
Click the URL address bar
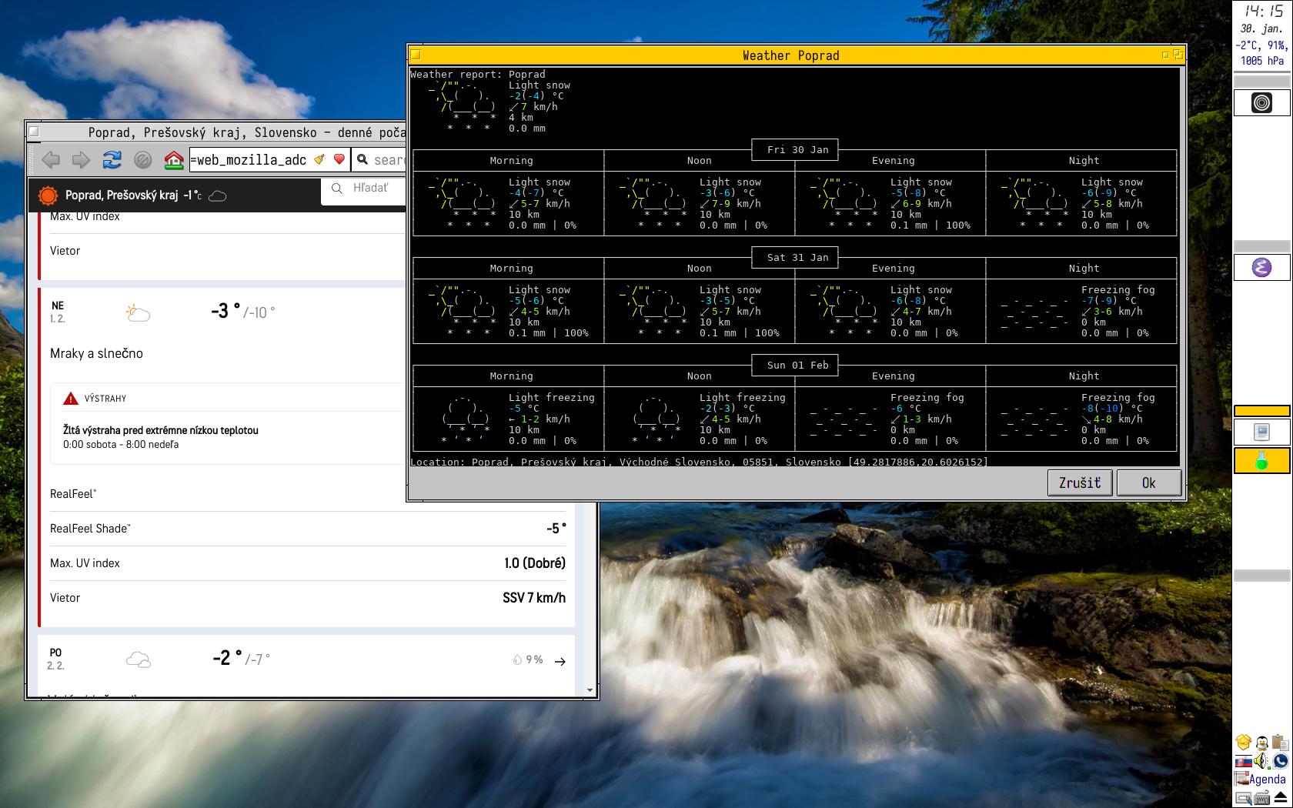pyautogui.click(x=246, y=159)
